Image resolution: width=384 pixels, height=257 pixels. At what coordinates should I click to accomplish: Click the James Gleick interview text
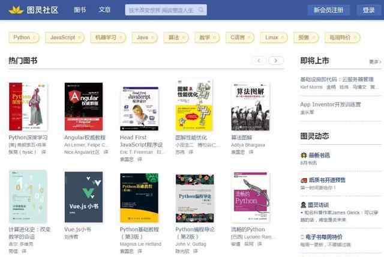click(339, 216)
